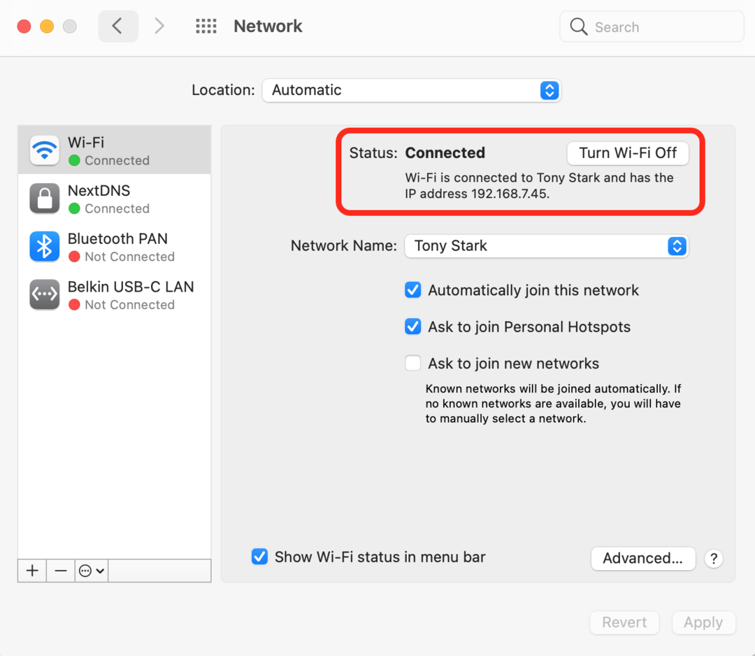
Task: Click the Location: label
Action: [223, 90]
